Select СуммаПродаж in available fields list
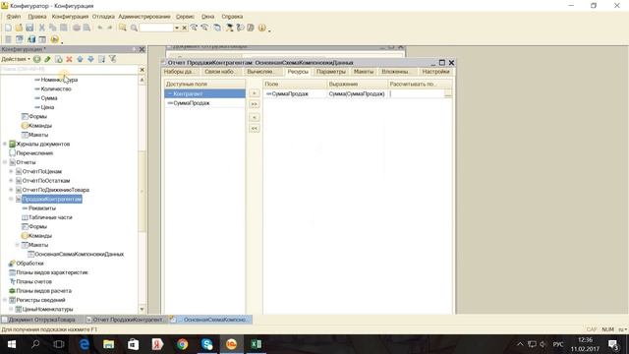629x354 pixels. [x=205, y=103]
